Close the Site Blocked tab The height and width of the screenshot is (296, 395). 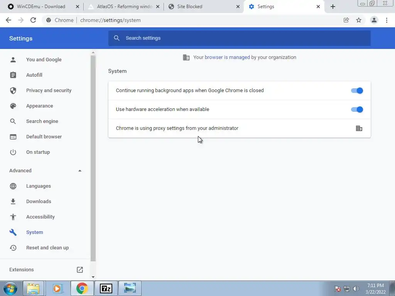pyautogui.click(x=238, y=7)
